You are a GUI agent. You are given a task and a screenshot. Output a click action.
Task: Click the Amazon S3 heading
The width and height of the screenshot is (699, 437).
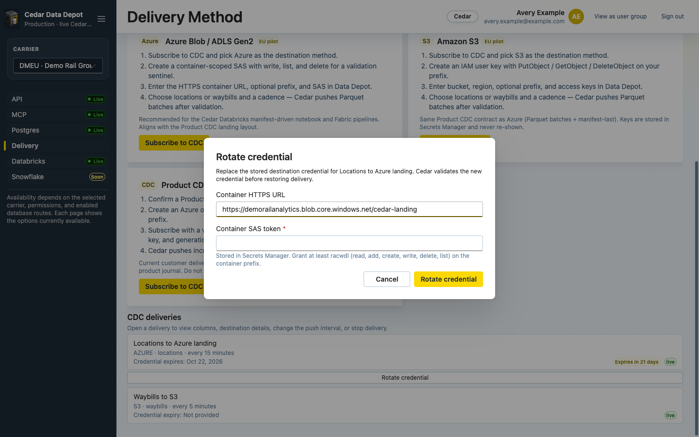(x=458, y=41)
